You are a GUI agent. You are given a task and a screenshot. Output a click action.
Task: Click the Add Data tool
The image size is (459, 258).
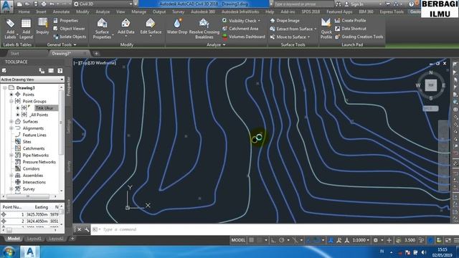point(126,27)
